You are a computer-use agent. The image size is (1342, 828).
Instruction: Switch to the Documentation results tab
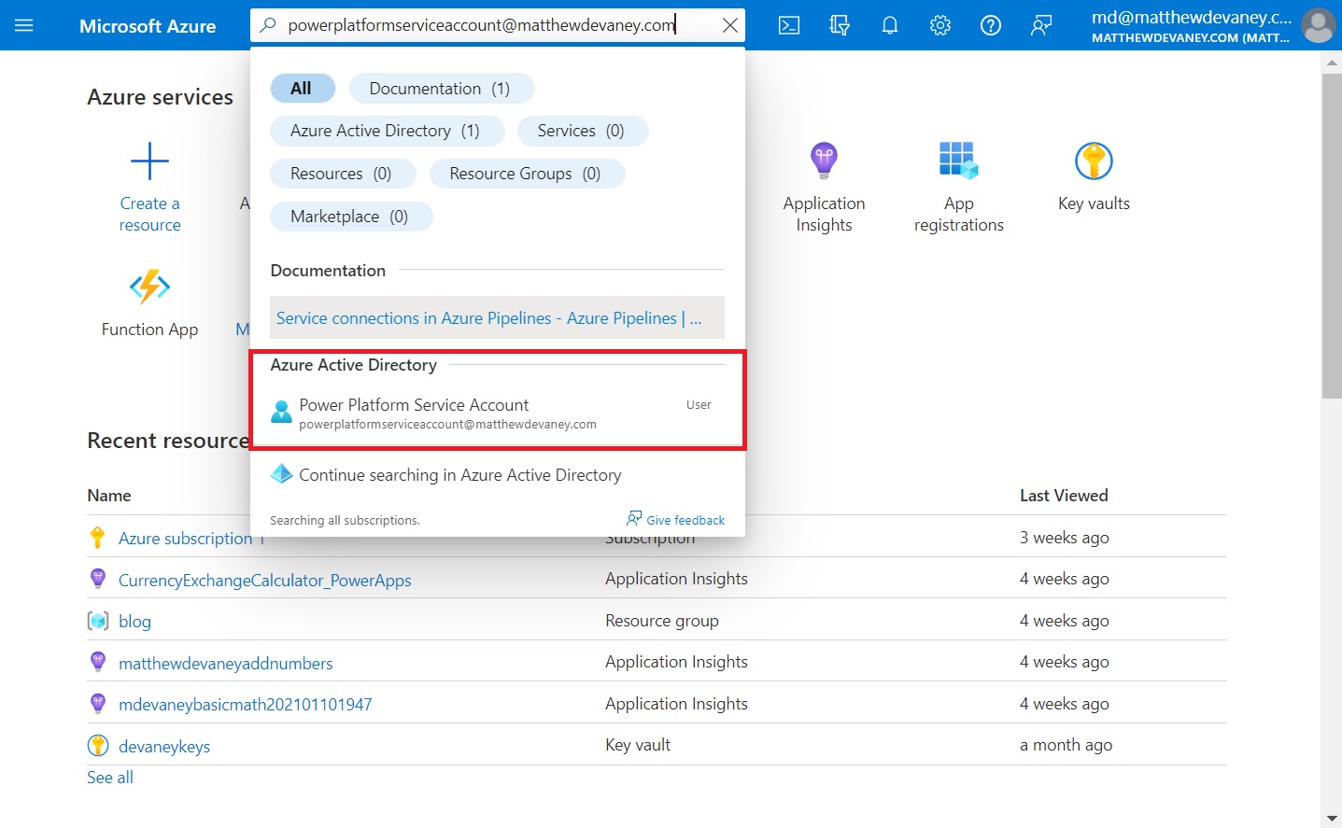pyautogui.click(x=441, y=88)
